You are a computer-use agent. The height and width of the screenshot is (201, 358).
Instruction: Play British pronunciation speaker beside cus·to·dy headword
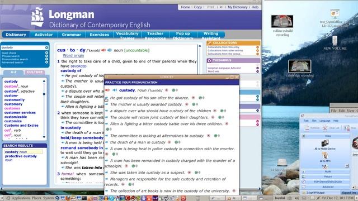[x=103, y=50]
